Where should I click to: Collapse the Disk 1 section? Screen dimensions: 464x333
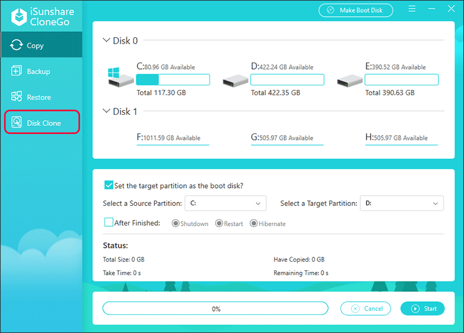click(x=106, y=111)
